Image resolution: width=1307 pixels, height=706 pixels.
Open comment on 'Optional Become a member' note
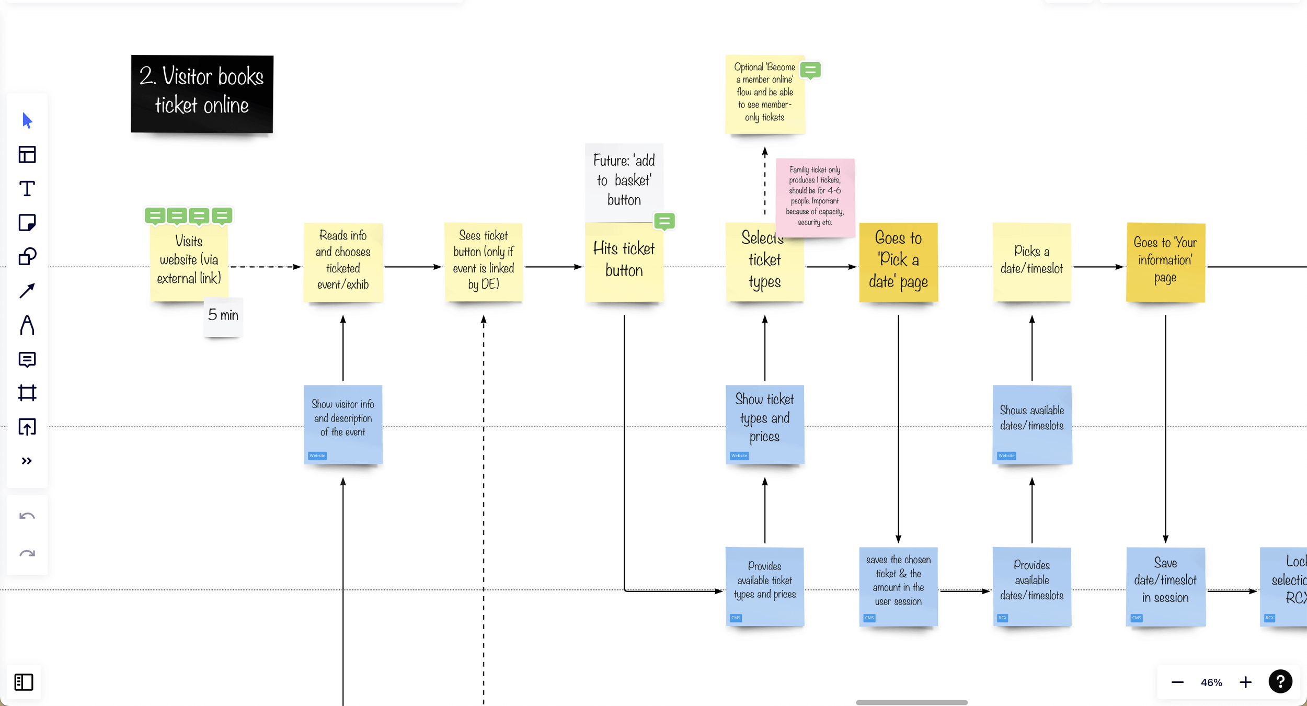click(810, 70)
